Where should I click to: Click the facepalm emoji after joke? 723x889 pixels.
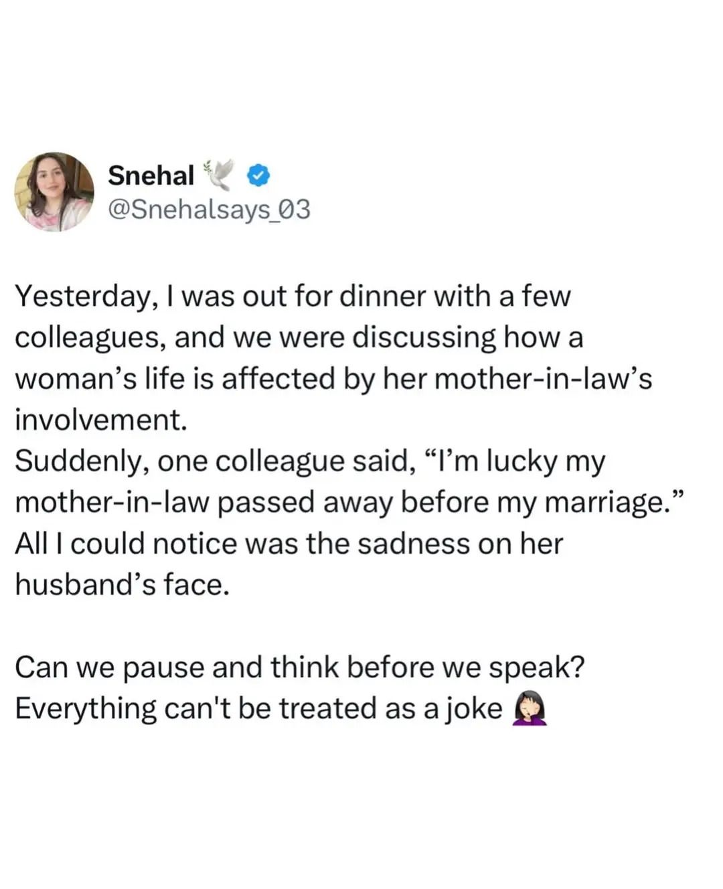point(530,710)
